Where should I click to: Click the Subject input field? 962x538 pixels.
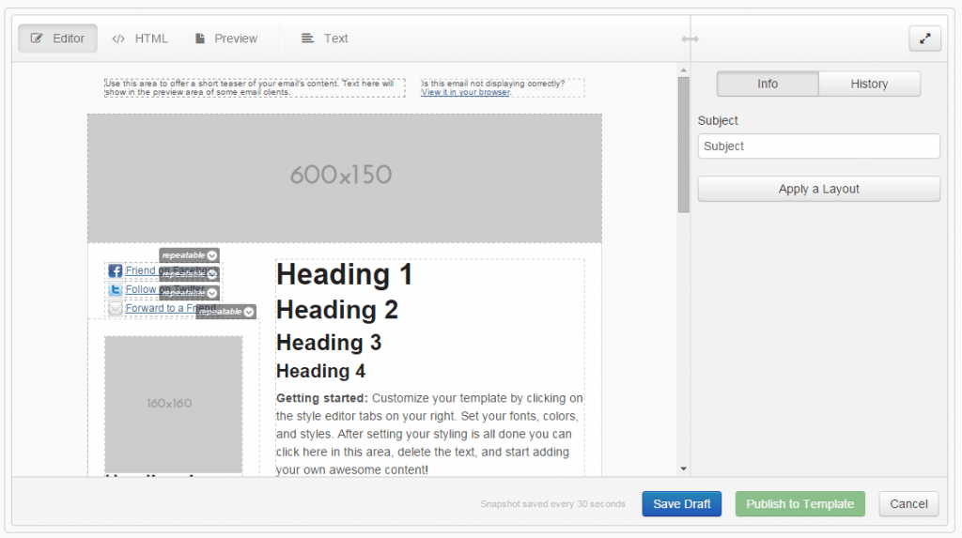point(818,146)
